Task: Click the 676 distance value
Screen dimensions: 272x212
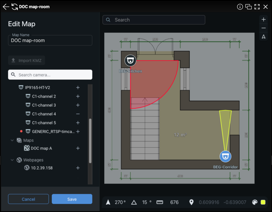Action: click(x=174, y=202)
